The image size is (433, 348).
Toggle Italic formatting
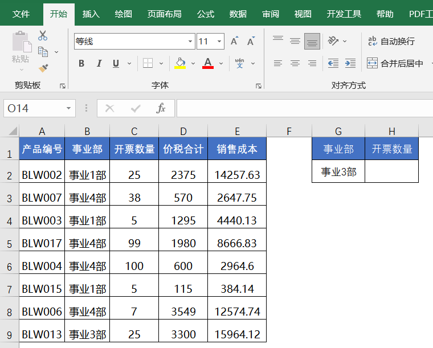99,63
